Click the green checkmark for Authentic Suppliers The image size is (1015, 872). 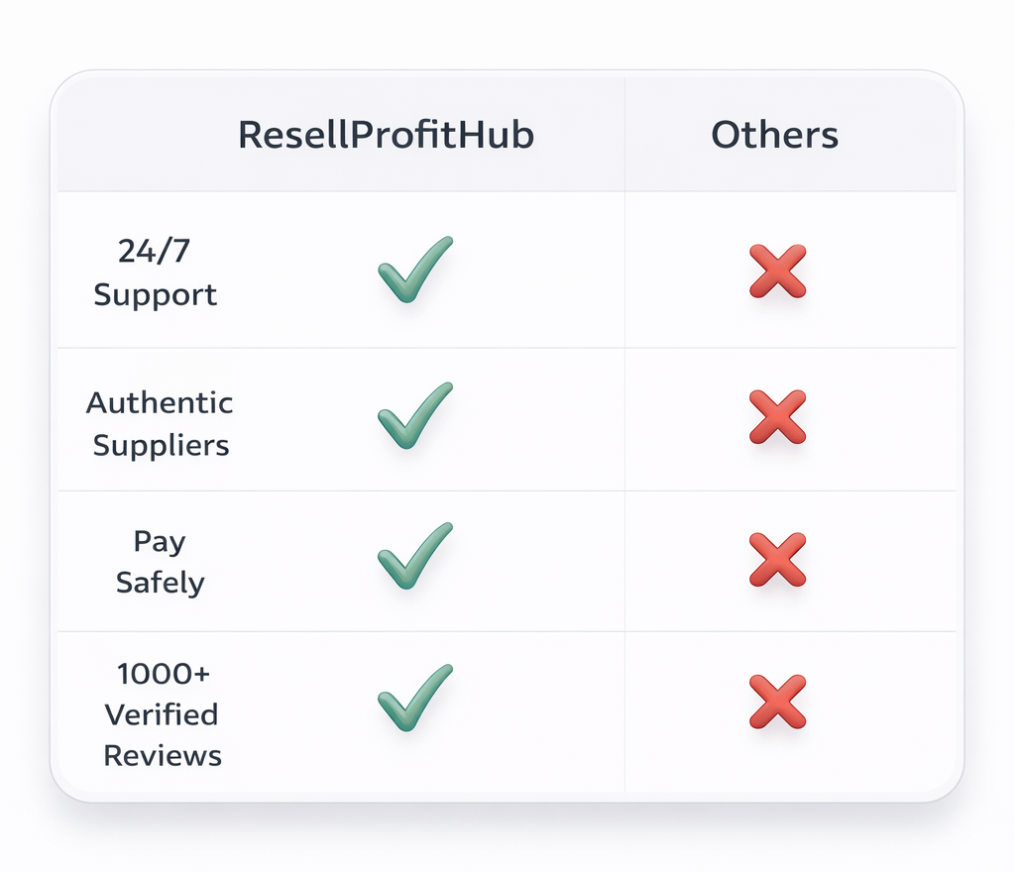point(413,416)
